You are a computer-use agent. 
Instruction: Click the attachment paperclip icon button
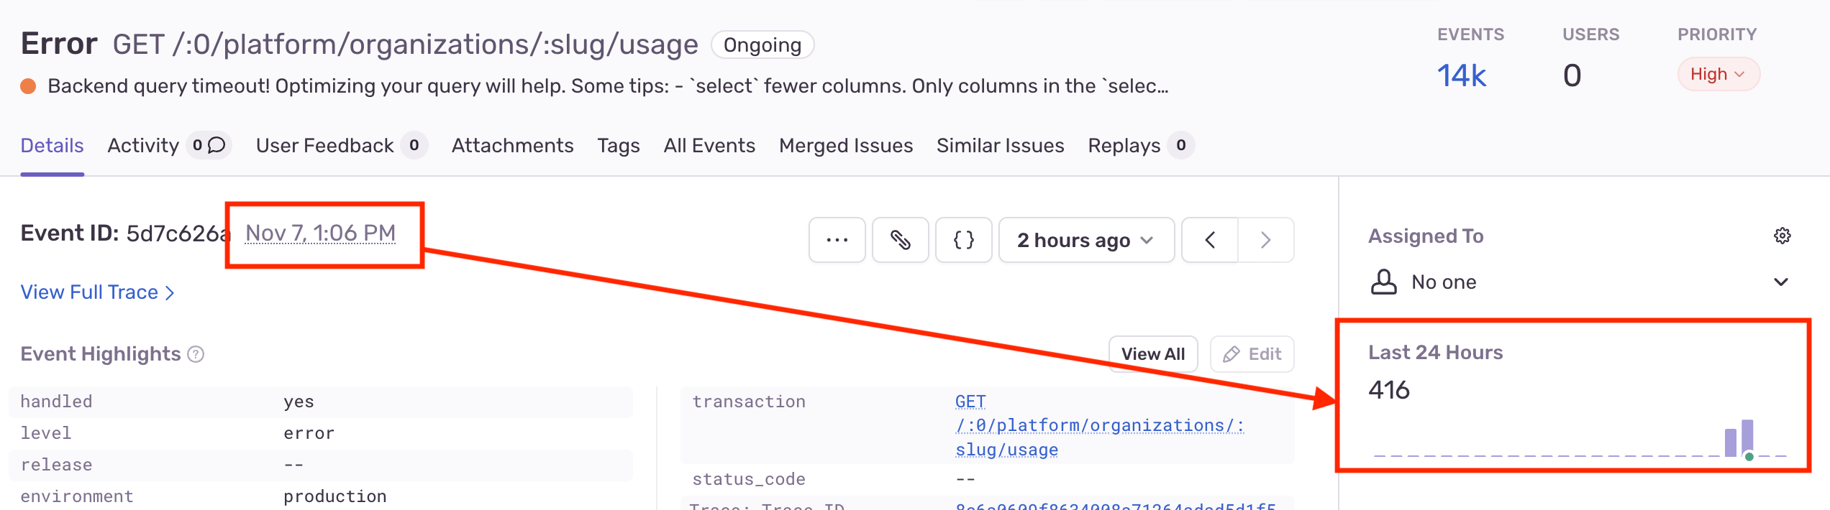tap(900, 240)
